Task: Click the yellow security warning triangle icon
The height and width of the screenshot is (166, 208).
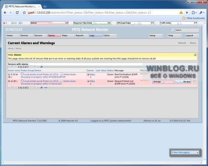Action: (181, 13)
